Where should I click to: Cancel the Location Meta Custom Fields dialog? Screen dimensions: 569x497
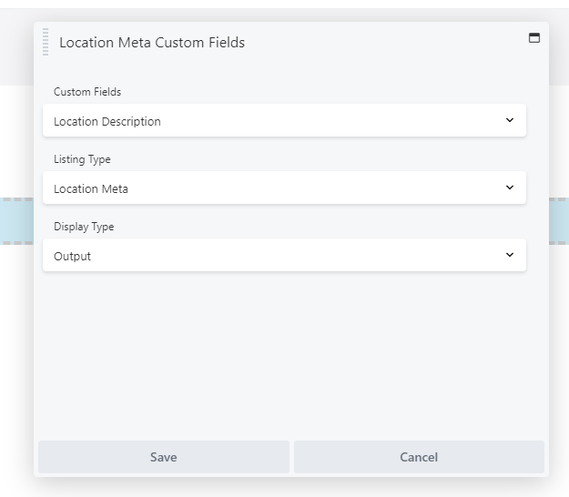click(419, 457)
